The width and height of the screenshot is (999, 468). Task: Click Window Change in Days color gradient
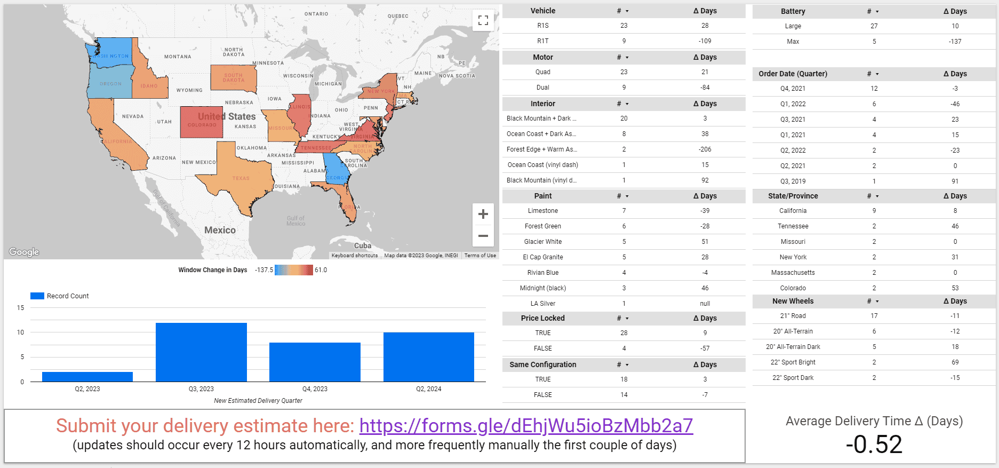click(x=294, y=270)
